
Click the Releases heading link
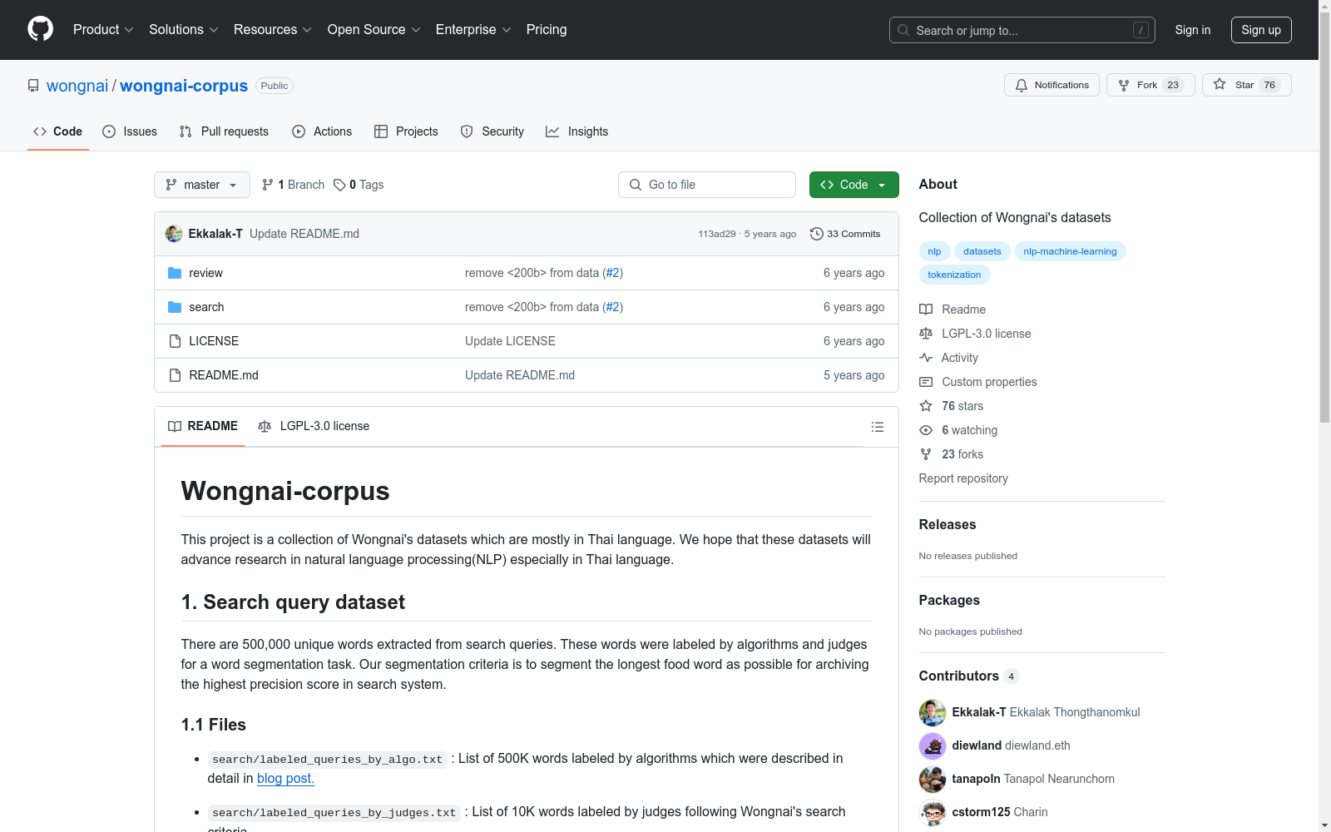pyautogui.click(x=948, y=525)
